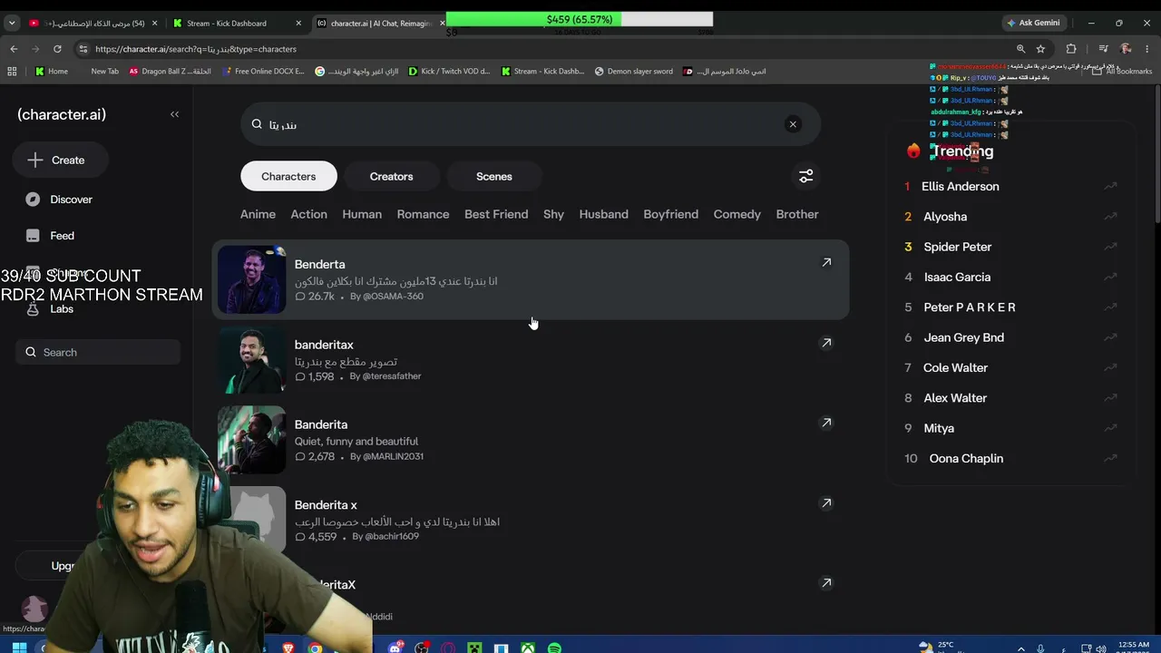Open the Benderita x character result
Screen dimensions: 1161x653
tap(531, 520)
